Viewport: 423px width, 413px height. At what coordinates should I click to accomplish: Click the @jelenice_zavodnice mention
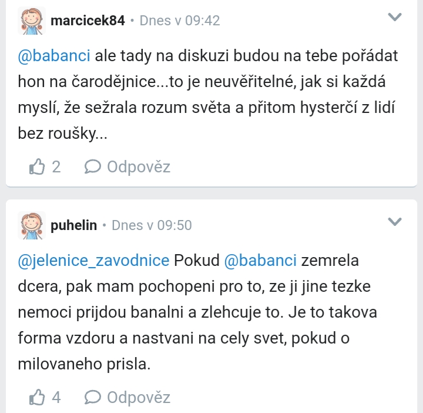pyautogui.click(x=93, y=261)
